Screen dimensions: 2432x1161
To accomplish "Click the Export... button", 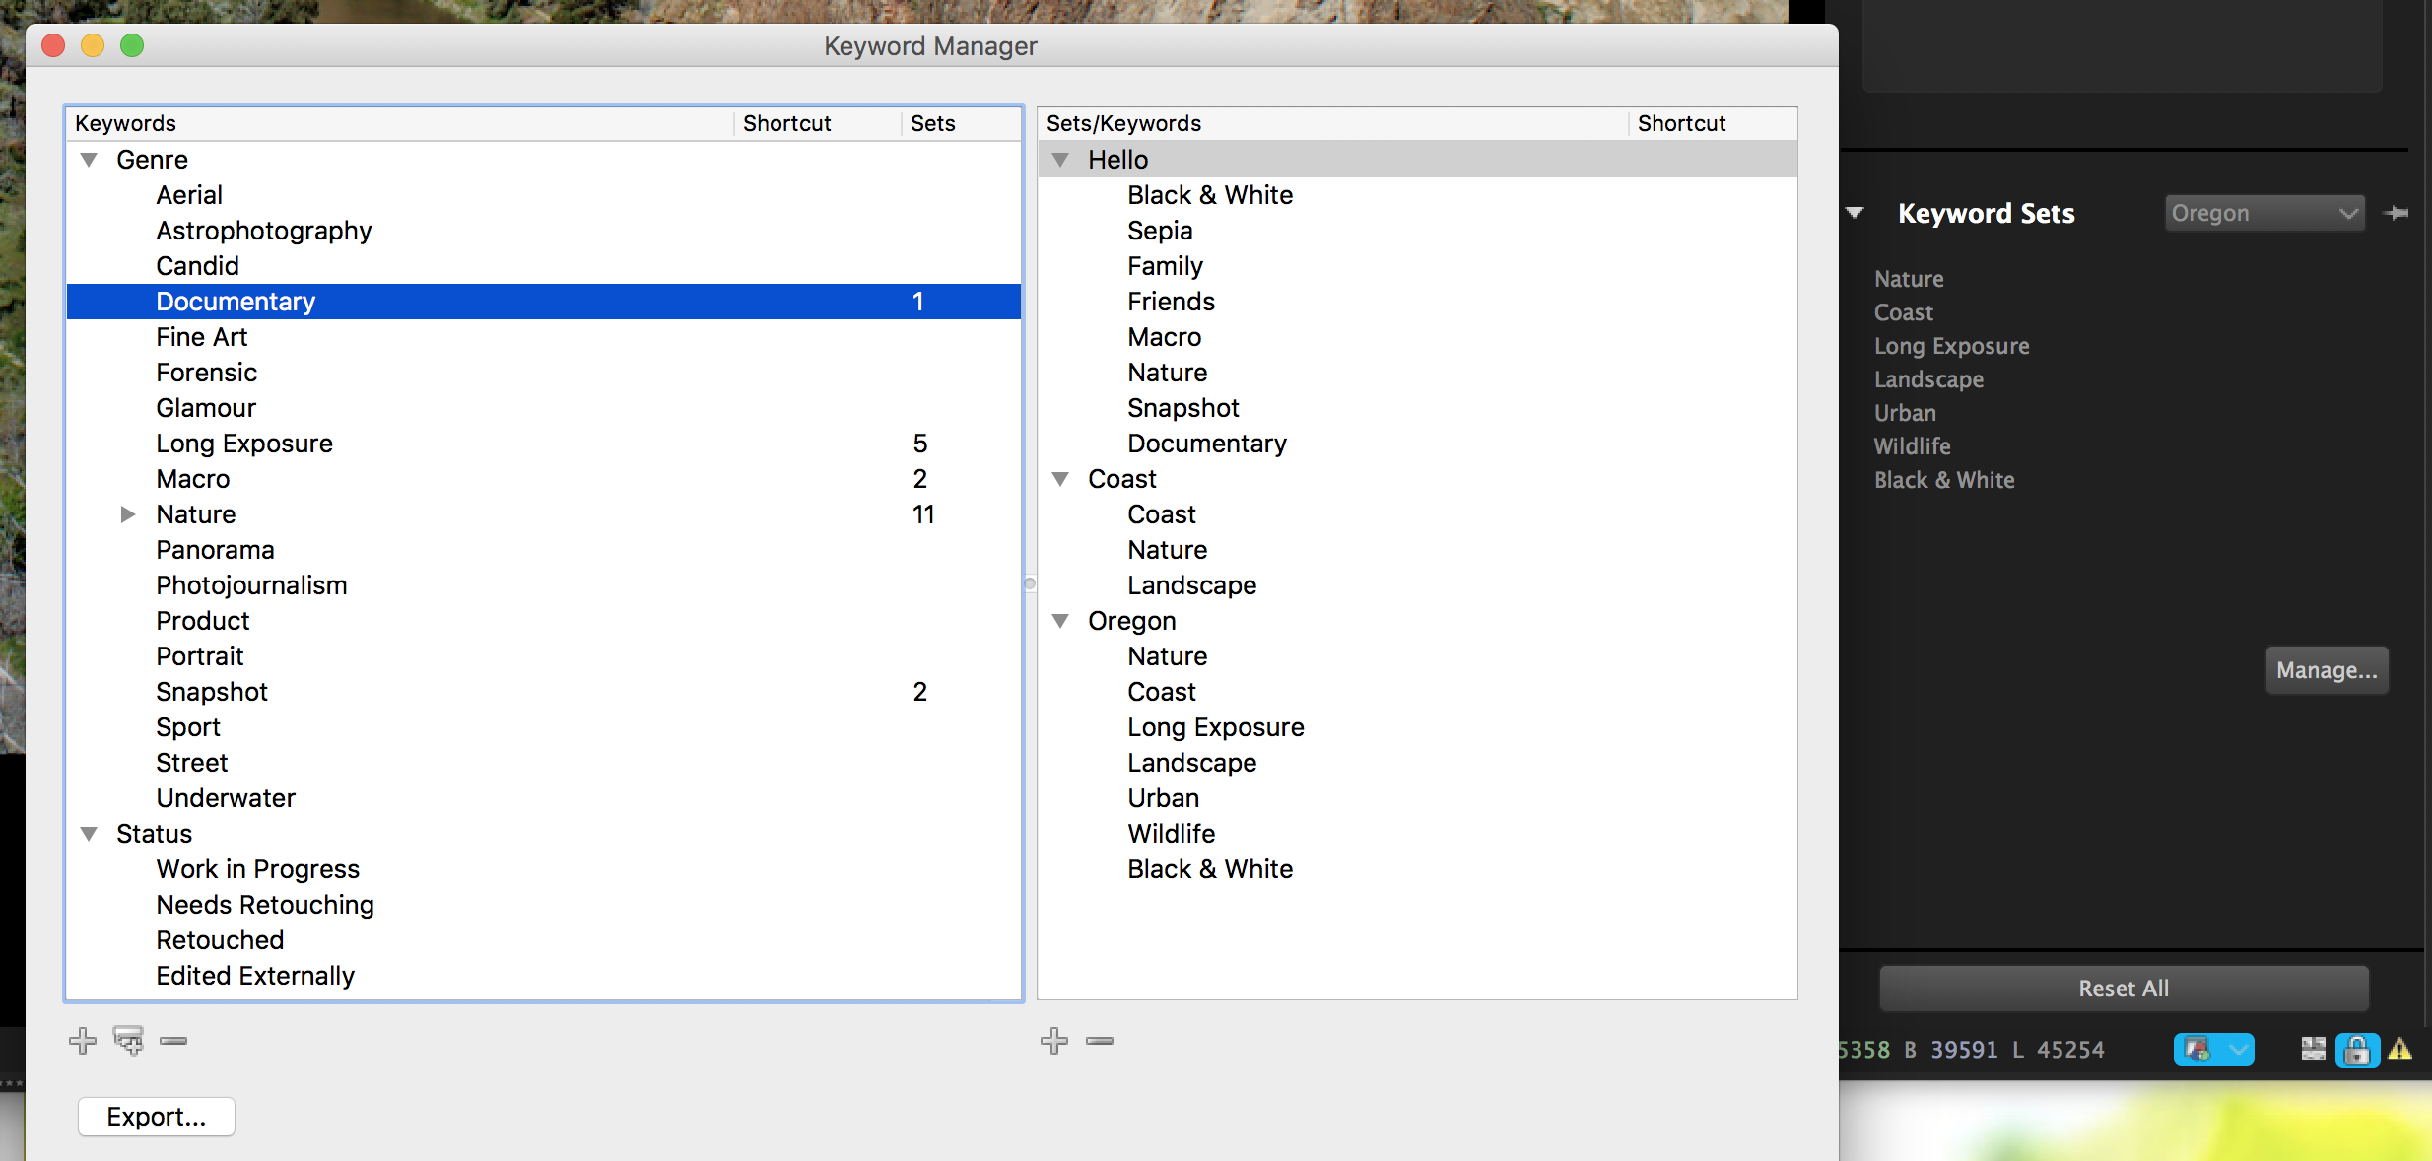I will pos(157,1117).
